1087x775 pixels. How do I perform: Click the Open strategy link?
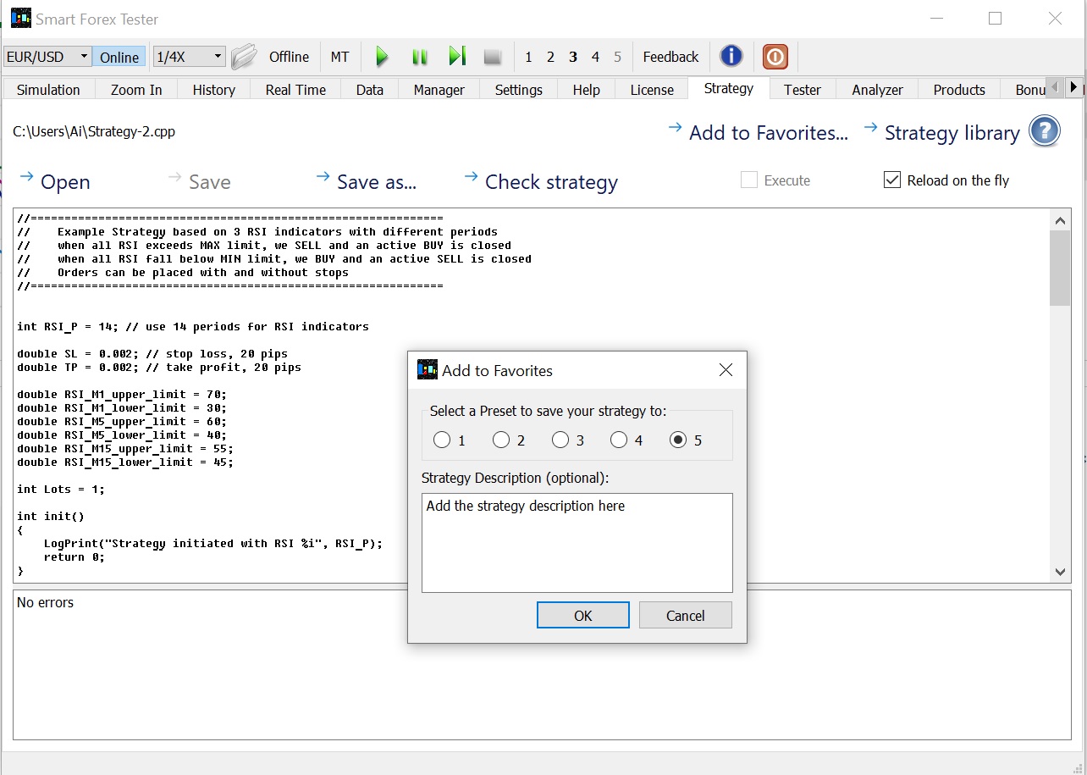[x=54, y=181]
